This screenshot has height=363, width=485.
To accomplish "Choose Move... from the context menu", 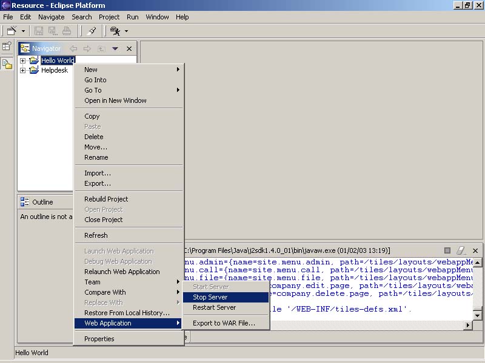I will (129, 147).
